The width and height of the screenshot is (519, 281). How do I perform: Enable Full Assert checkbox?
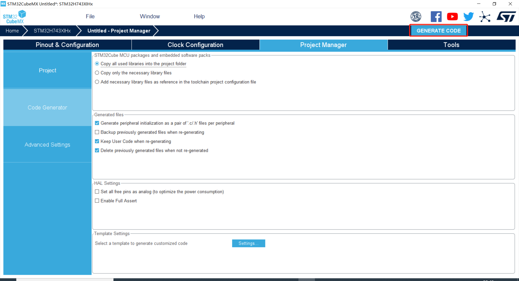tap(97, 201)
